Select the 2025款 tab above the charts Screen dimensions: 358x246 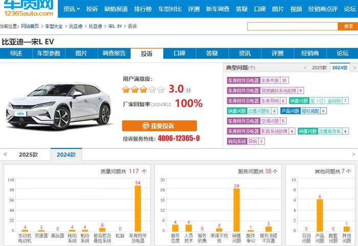coord(28,155)
